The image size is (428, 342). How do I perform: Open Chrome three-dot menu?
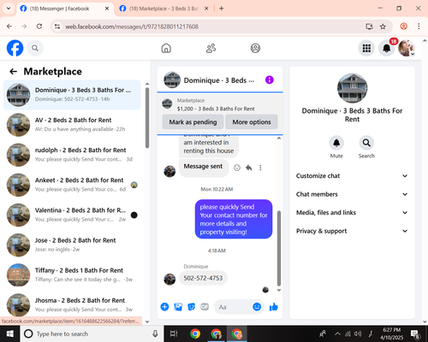pyautogui.click(x=419, y=27)
